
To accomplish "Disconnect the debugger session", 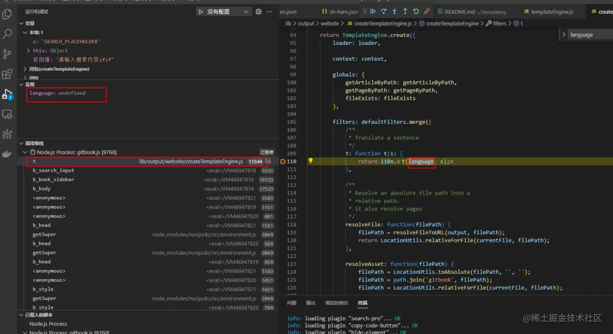I will click(427, 11).
